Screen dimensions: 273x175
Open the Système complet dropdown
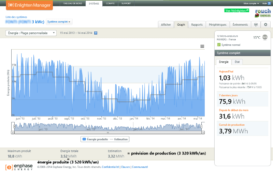(59, 22)
